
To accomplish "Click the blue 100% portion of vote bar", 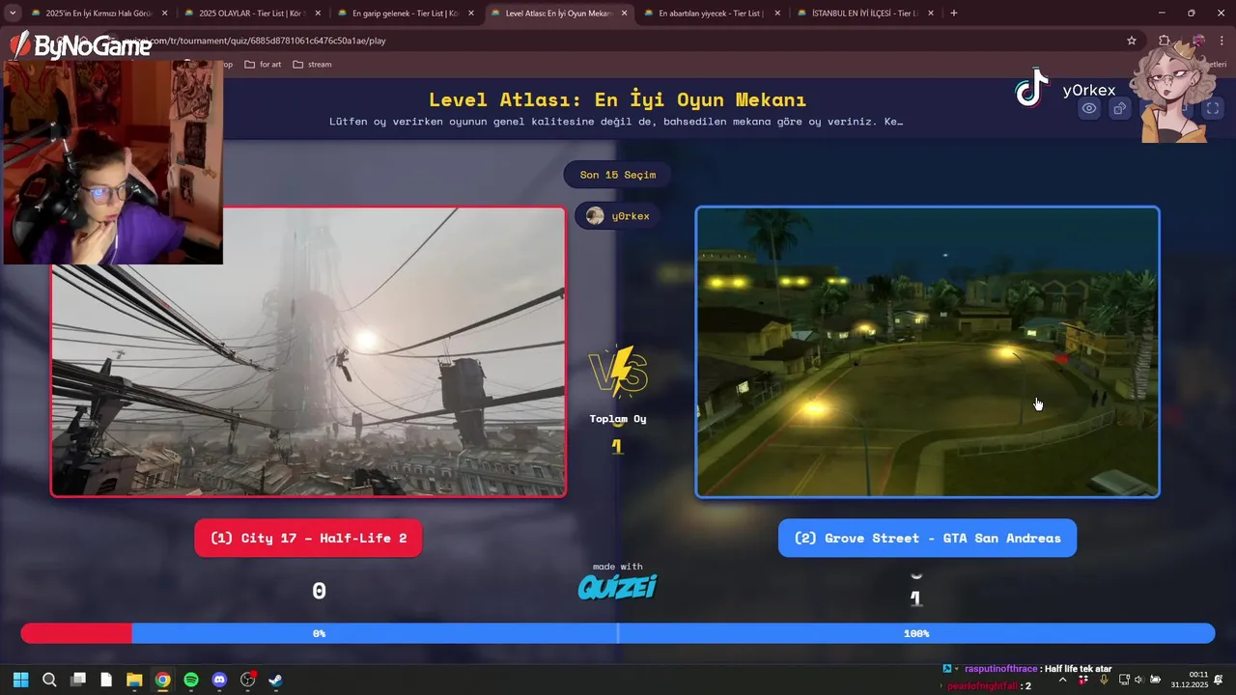I will coord(673,633).
